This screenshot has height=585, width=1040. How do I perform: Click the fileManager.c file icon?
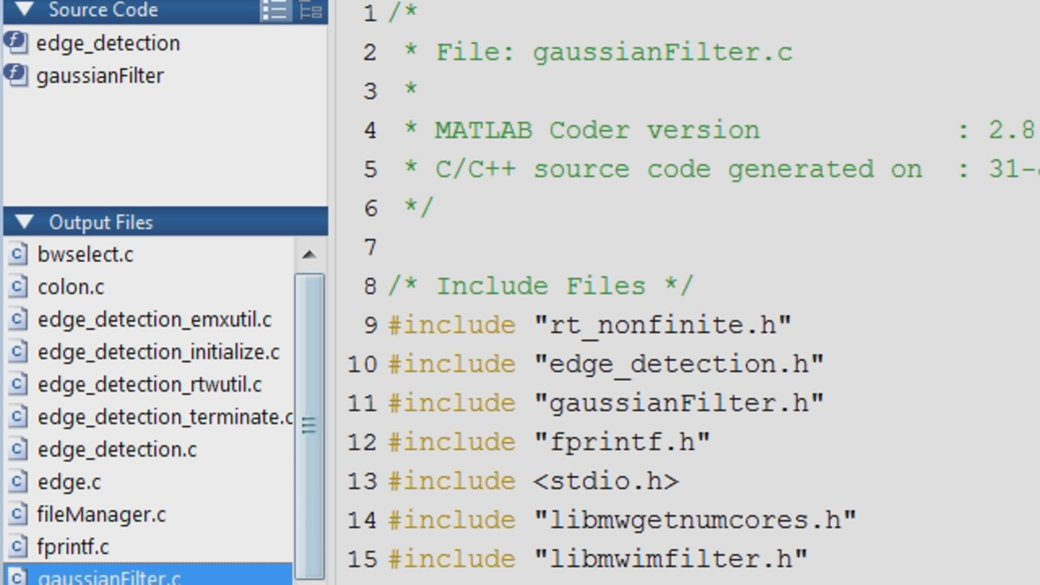pos(17,514)
